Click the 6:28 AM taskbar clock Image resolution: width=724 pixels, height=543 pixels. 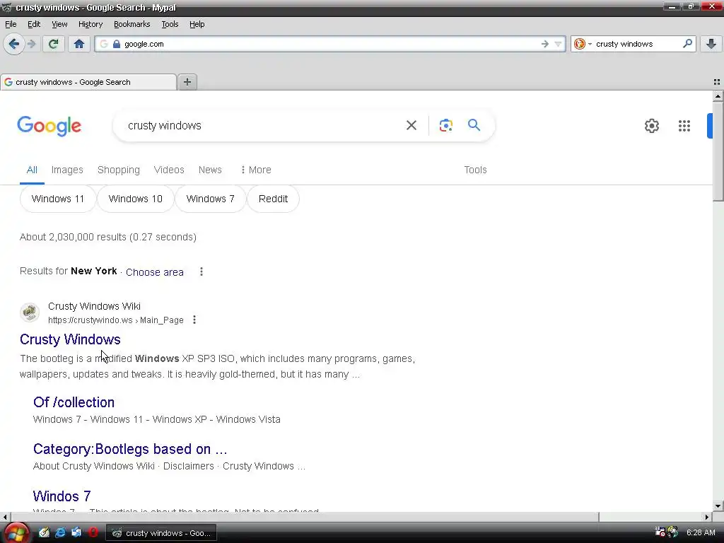pyautogui.click(x=701, y=533)
